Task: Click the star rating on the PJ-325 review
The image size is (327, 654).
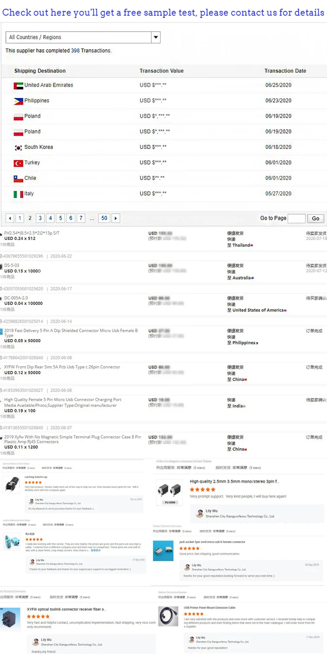Action: [34, 539]
